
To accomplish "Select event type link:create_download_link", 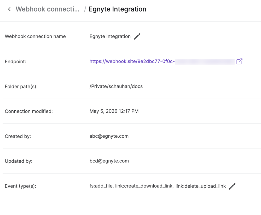I will [144, 186].
